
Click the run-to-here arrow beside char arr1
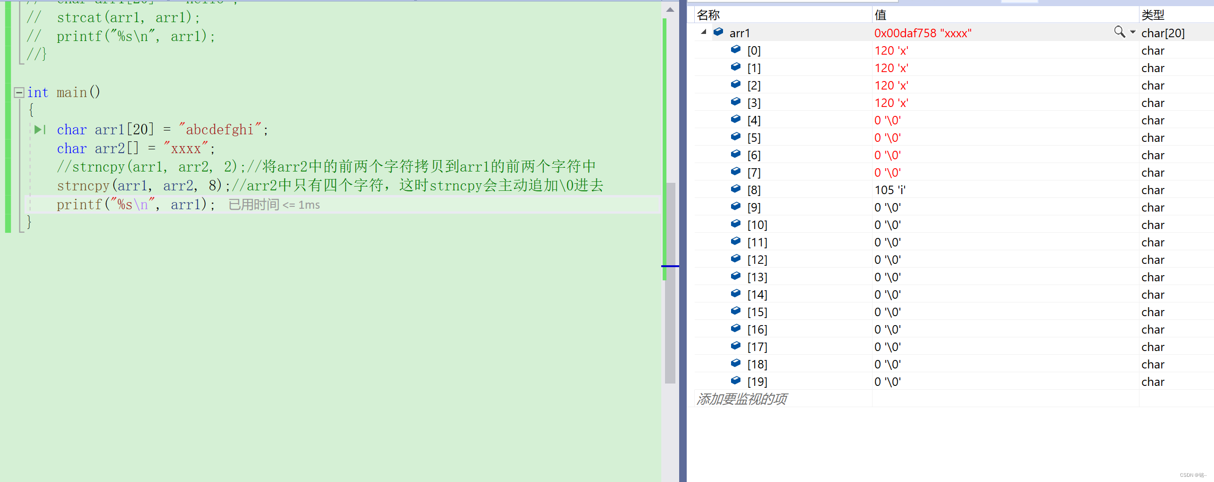coord(40,129)
